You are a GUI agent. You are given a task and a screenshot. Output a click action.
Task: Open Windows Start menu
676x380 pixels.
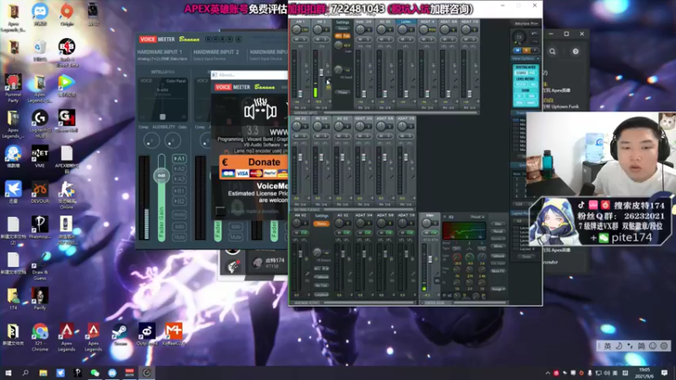coord(8,372)
